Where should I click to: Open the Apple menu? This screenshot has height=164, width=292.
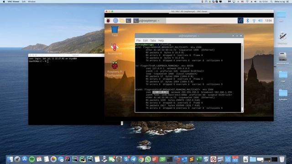[4, 1]
